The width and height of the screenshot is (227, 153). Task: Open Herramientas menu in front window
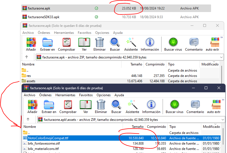pyautogui.click(x=65, y=95)
